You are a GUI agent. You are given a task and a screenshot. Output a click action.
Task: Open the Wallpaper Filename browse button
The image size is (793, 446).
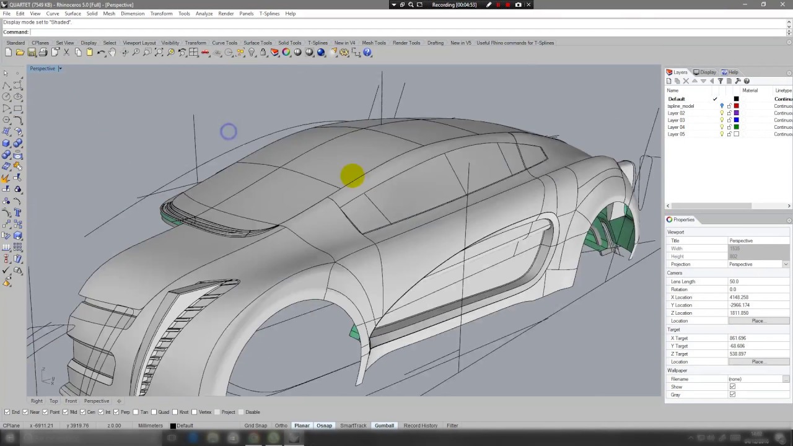(x=786, y=379)
